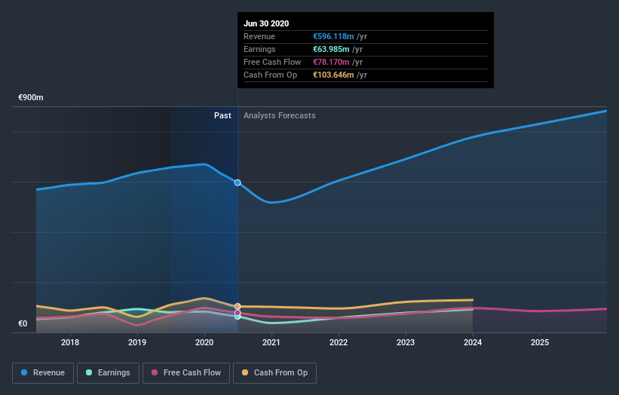This screenshot has height=395, width=619.
Task: Click the 2023 x-axis label
Action: (x=406, y=342)
